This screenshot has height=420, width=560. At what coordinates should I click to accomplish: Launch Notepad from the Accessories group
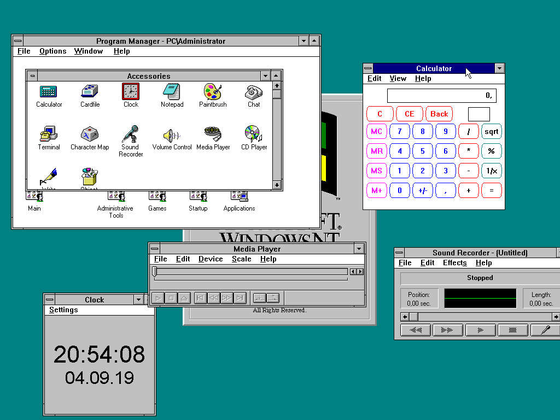(x=172, y=91)
